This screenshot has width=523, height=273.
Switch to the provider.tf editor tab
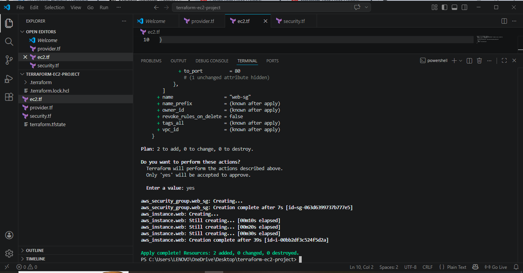[202, 21]
